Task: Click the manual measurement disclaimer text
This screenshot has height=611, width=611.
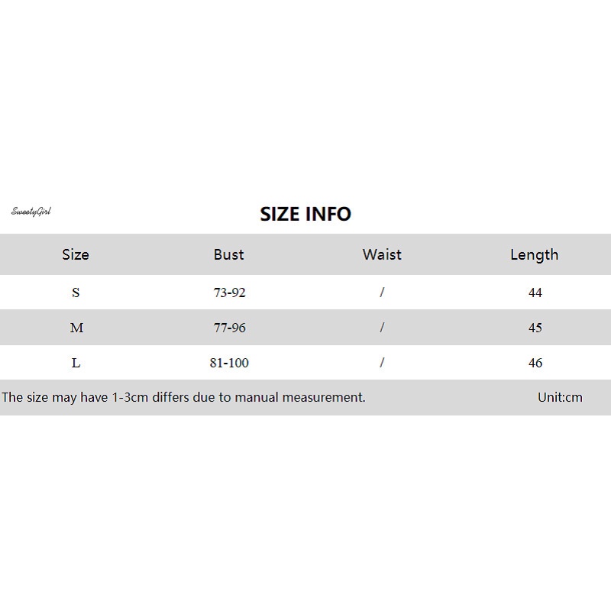Action: [183, 397]
